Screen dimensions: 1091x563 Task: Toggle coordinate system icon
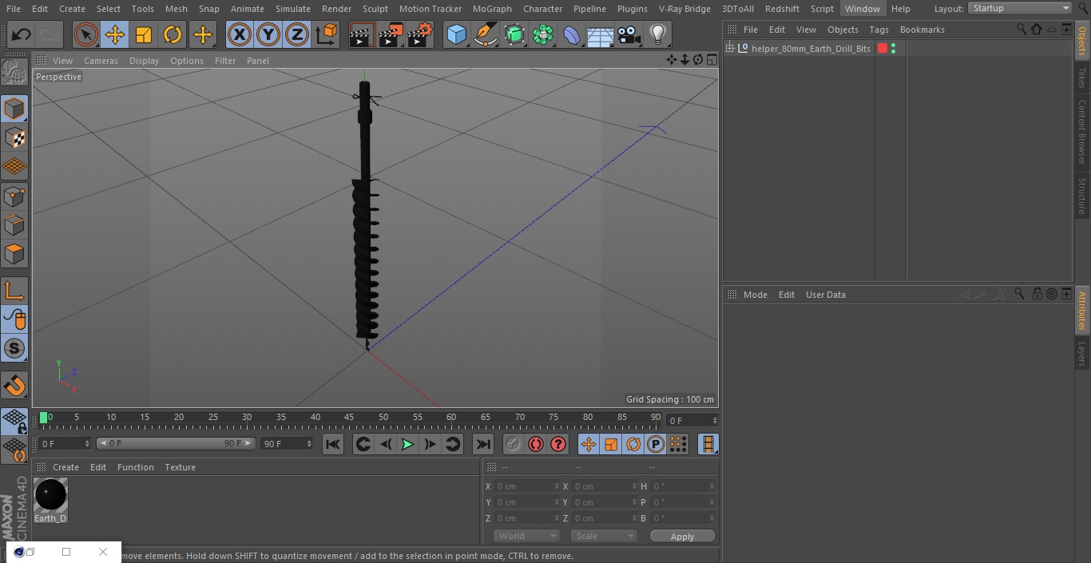327,35
